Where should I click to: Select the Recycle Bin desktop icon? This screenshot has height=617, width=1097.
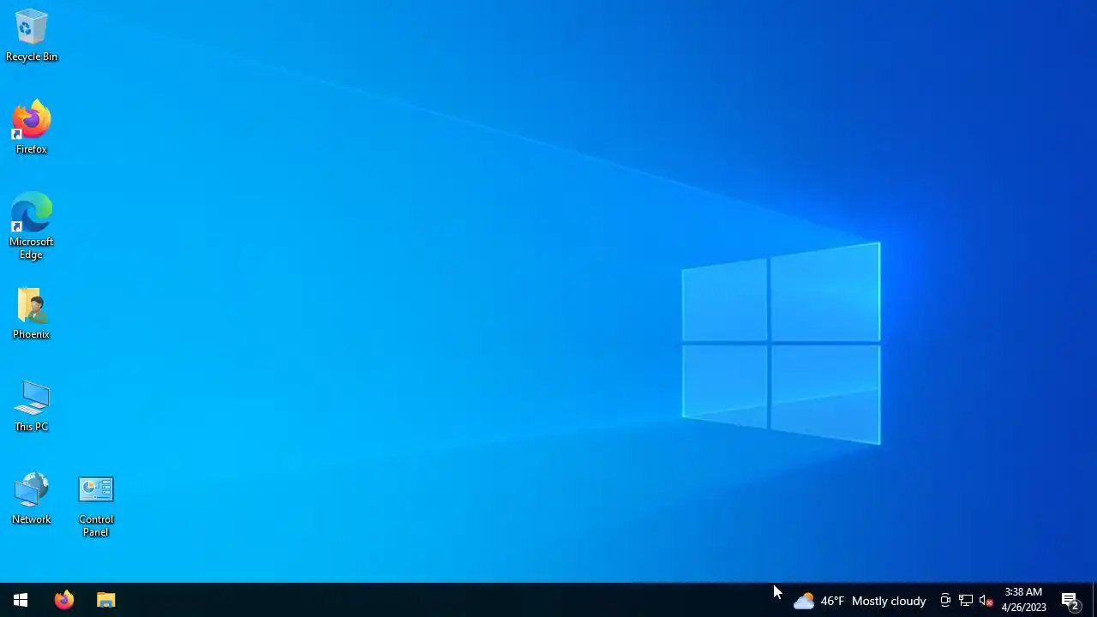[x=32, y=35]
